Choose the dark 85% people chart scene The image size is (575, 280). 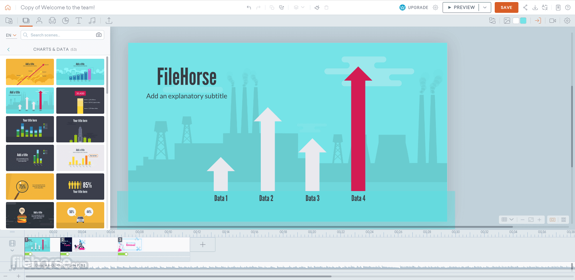click(80, 186)
